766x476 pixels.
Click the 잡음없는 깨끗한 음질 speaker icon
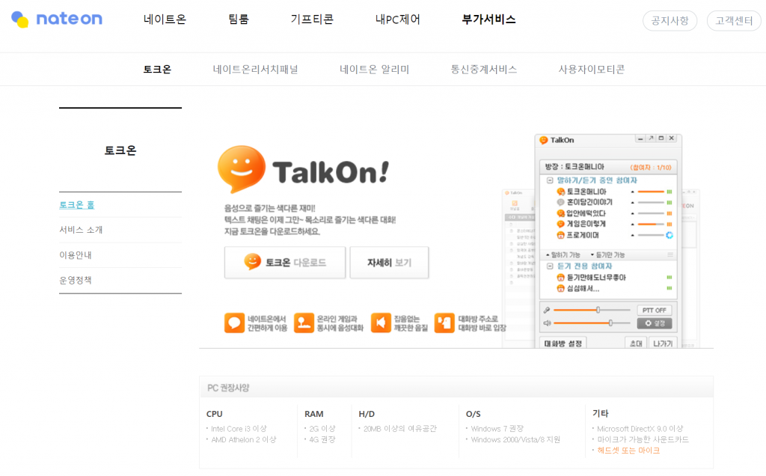381,323
